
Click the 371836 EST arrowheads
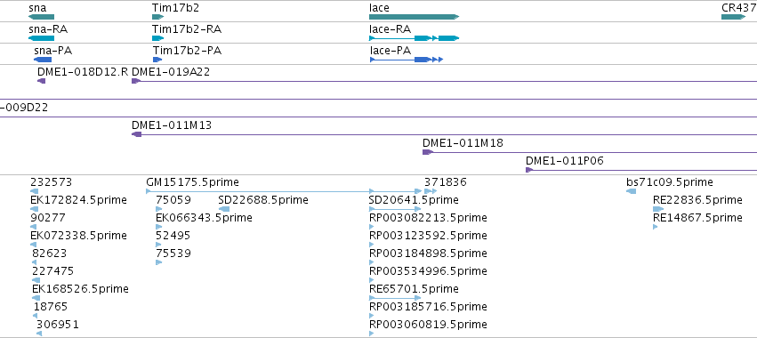coord(431,191)
